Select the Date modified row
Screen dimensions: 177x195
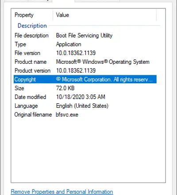pos(85,97)
